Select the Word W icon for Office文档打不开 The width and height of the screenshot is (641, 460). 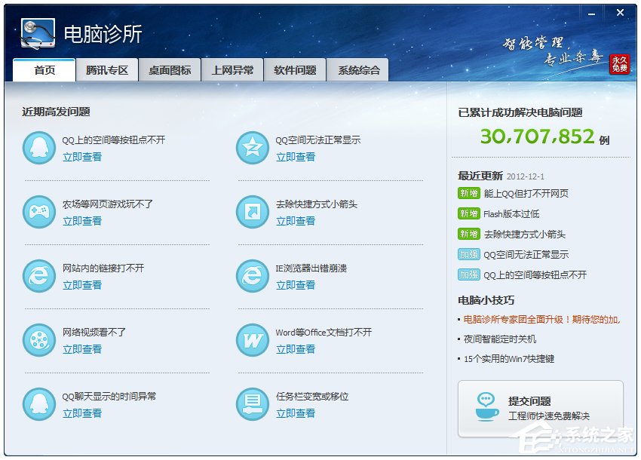pos(253,339)
